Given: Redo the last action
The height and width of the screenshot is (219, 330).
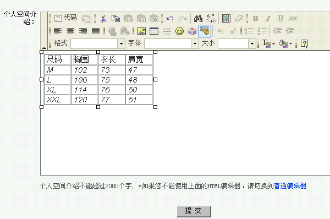Looking at the screenshot, I should coord(183,19).
